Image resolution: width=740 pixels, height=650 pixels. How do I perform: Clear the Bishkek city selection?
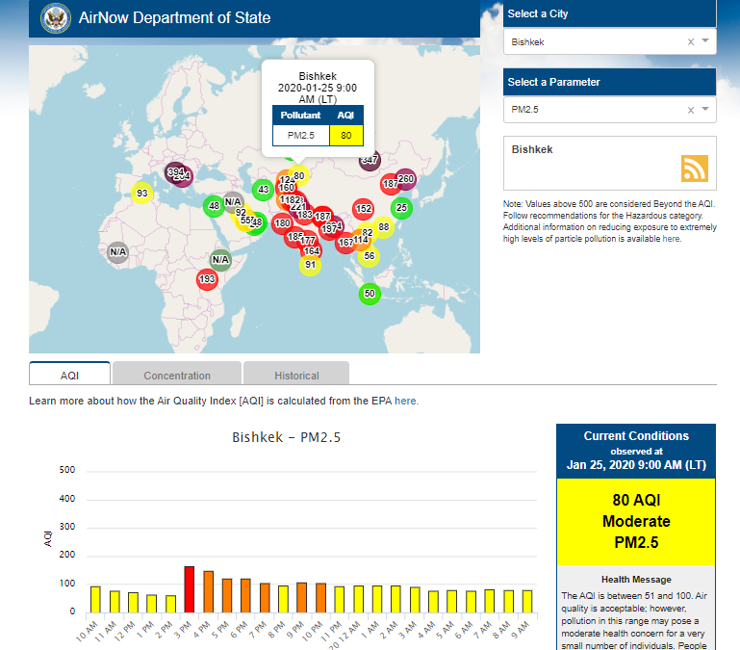pos(690,42)
